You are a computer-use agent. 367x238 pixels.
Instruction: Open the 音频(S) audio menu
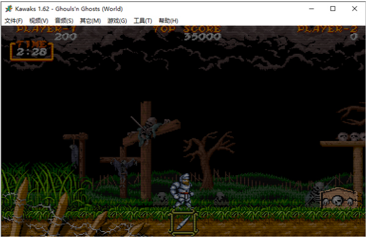coord(64,21)
